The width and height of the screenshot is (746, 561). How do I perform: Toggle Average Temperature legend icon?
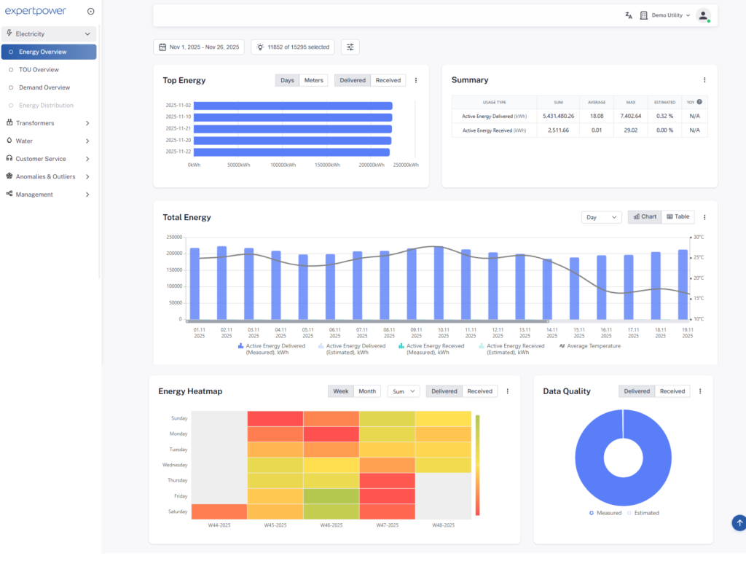[x=562, y=346]
